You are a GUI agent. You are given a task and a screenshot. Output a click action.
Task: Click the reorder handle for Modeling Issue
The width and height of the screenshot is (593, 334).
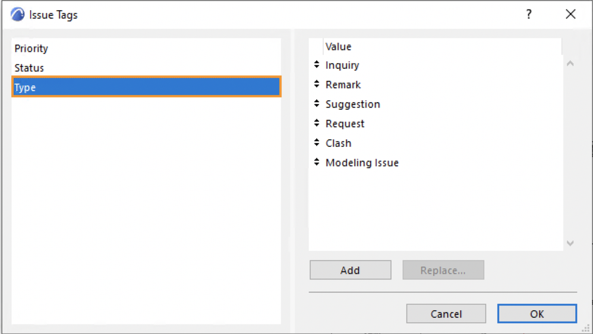click(x=317, y=162)
